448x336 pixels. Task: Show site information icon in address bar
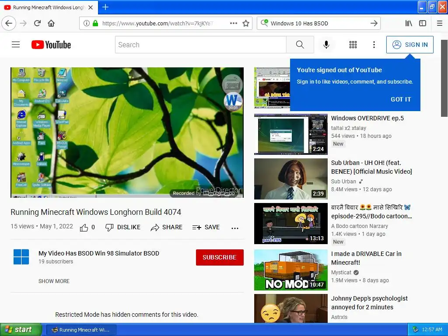[86, 24]
